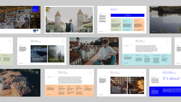This screenshot has height=102, width=181.
Task: Click the Passions slide title
Action: (x=113, y=10)
